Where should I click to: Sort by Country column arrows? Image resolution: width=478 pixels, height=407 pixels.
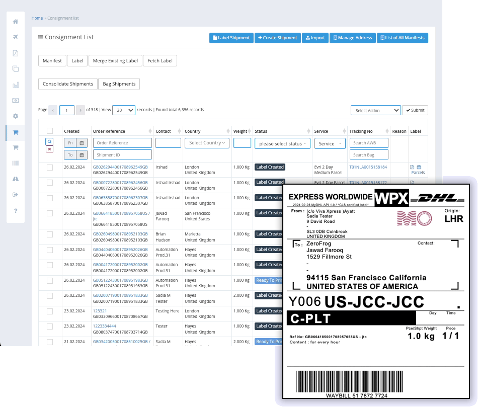coord(228,131)
